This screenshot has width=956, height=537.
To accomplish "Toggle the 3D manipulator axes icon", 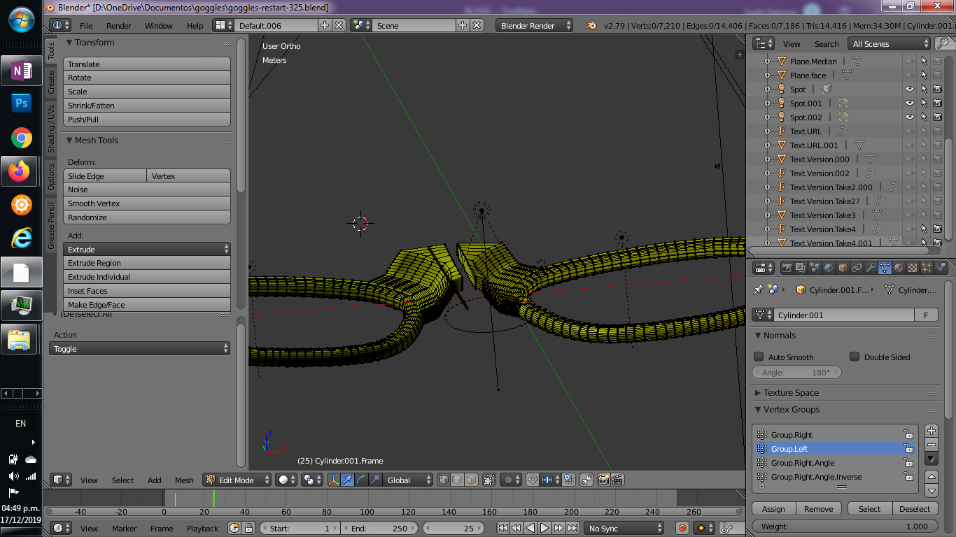I will point(334,480).
